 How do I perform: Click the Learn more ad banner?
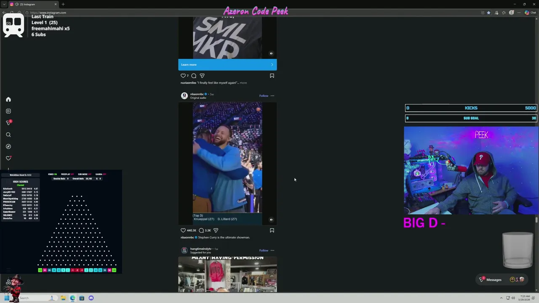tap(227, 64)
